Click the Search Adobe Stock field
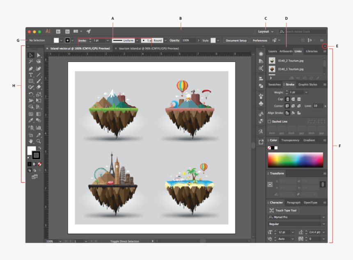The image size is (353, 260). pos(305,32)
